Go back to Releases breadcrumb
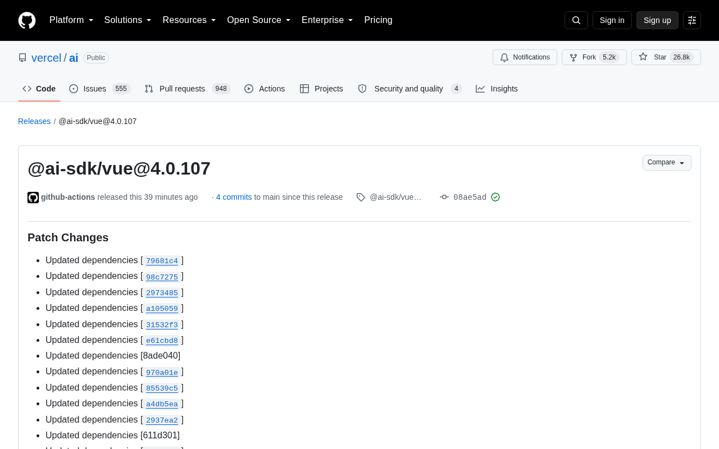Image resolution: width=719 pixels, height=449 pixels. point(34,121)
